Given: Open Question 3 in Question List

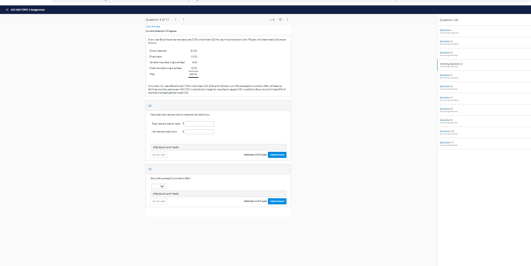Looking at the screenshot, I should 446,53.
